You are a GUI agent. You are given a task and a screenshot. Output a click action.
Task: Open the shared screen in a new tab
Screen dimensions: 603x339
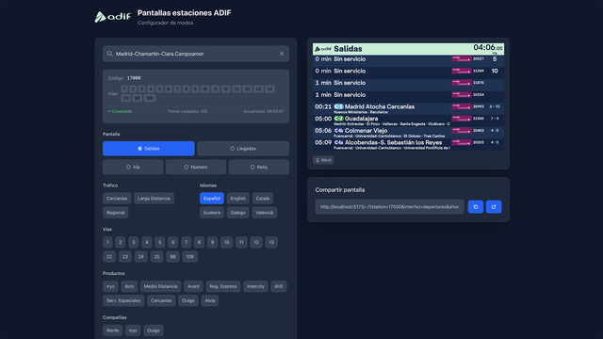click(x=494, y=207)
